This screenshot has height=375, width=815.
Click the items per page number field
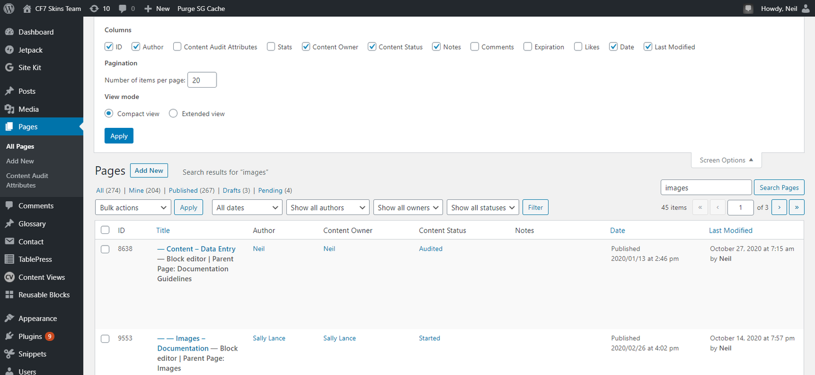coord(202,80)
